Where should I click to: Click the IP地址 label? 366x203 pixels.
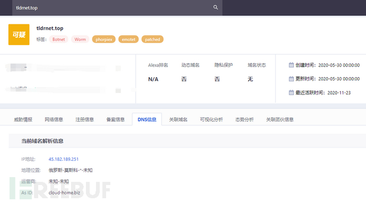click(28, 159)
